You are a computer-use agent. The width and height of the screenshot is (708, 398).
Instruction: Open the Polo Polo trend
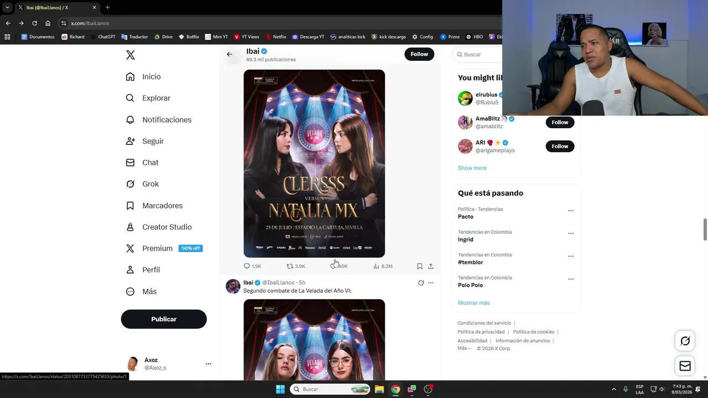pos(470,285)
